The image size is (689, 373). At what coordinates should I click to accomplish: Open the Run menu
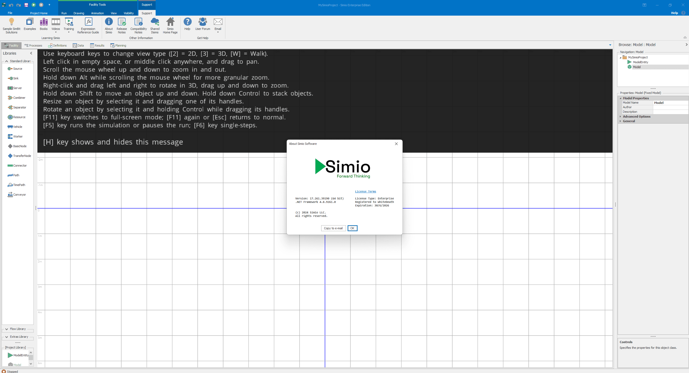click(x=64, y=13)
